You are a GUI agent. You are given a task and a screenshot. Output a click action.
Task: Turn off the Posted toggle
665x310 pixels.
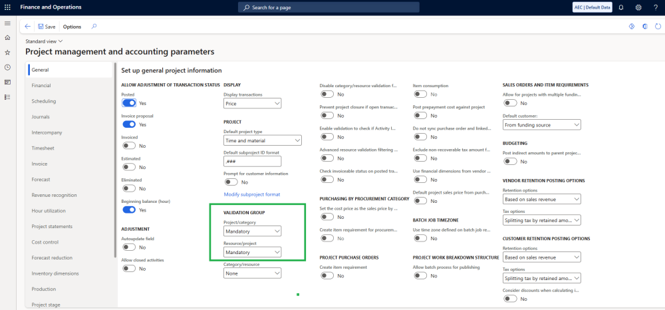tap(129, 103)
